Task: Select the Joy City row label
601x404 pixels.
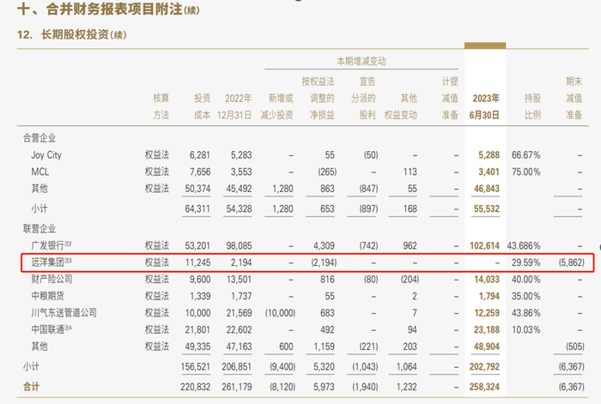Action: tap(46, 155)
